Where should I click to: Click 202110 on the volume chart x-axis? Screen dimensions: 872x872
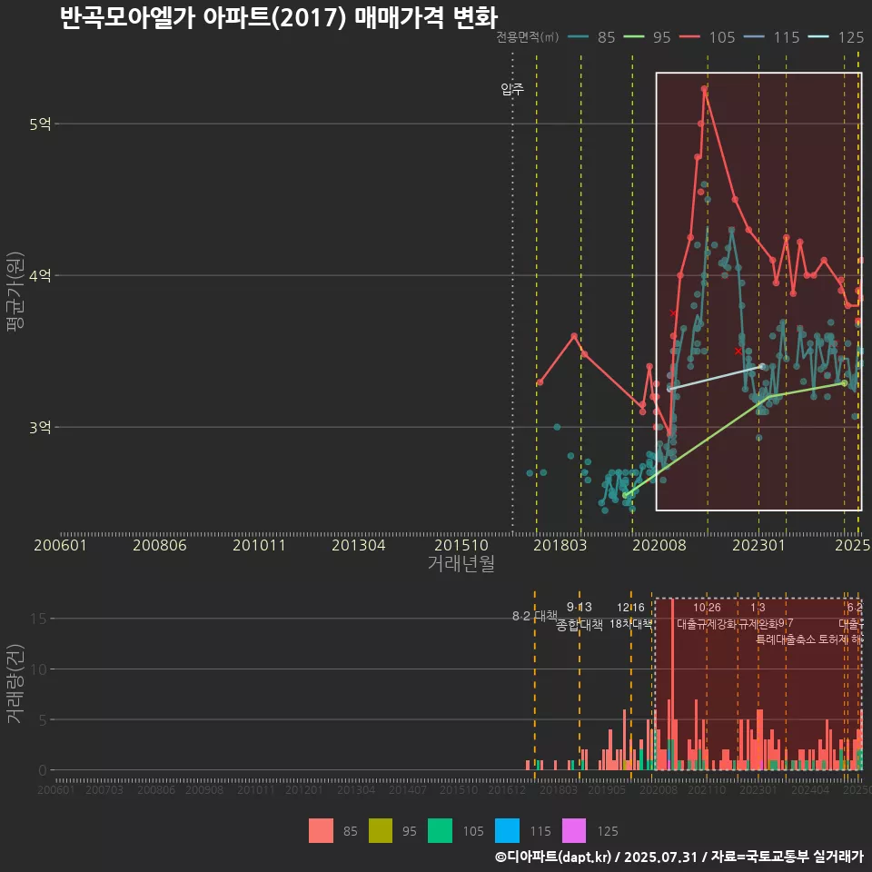click(x=707, y=789)
